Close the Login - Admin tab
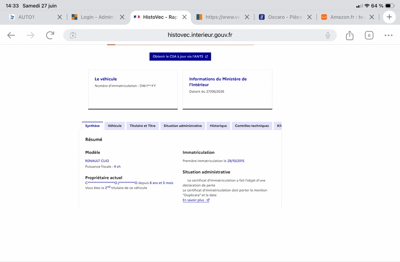 tap(122, 17)
